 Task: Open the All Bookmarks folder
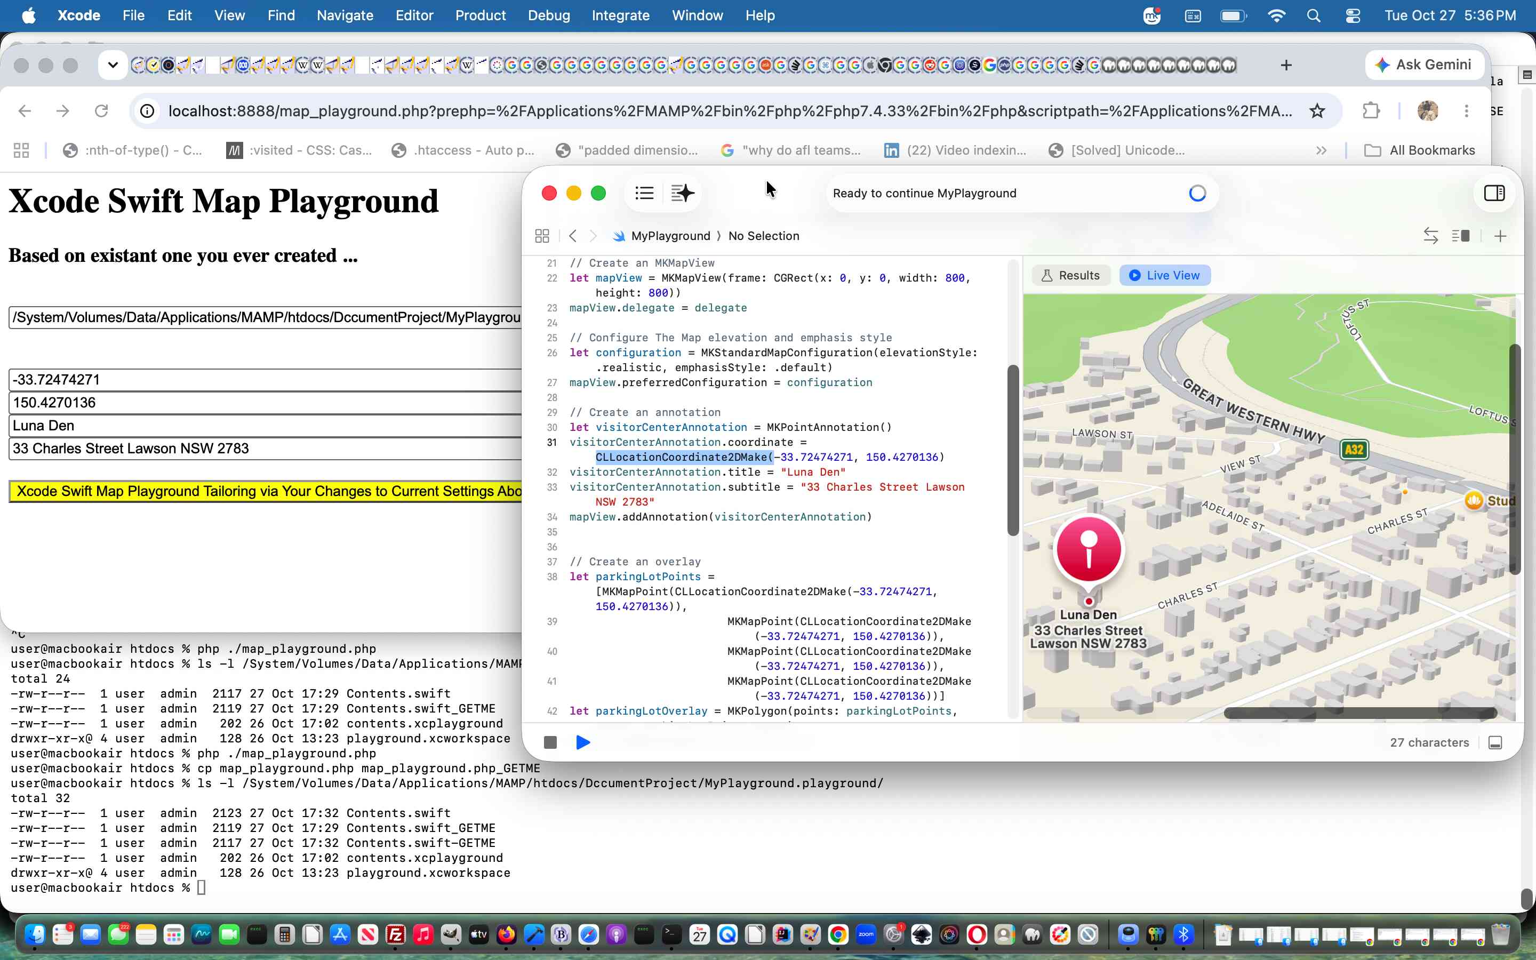point(1420,150)
